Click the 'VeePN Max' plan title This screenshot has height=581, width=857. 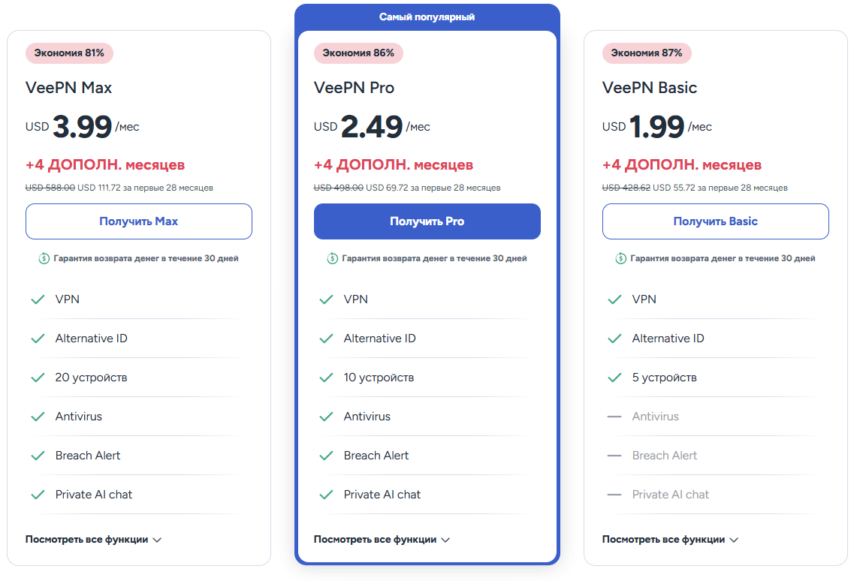68,88
